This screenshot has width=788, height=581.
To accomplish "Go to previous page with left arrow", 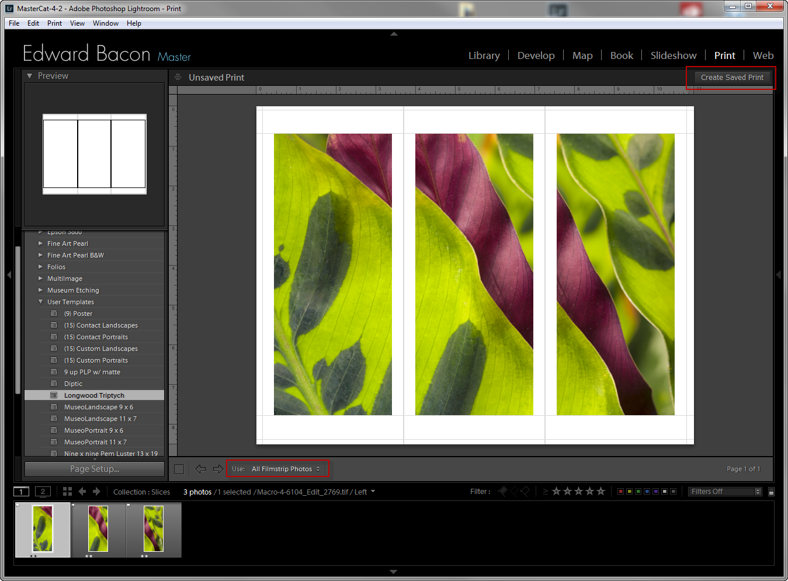I will pos(200,469).
